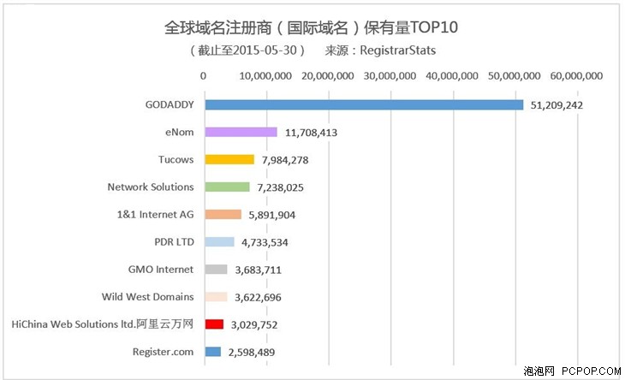The height and width of the screenshot is (380, 625).
Task: Click the eNom category label
Action: pos(180,133)
